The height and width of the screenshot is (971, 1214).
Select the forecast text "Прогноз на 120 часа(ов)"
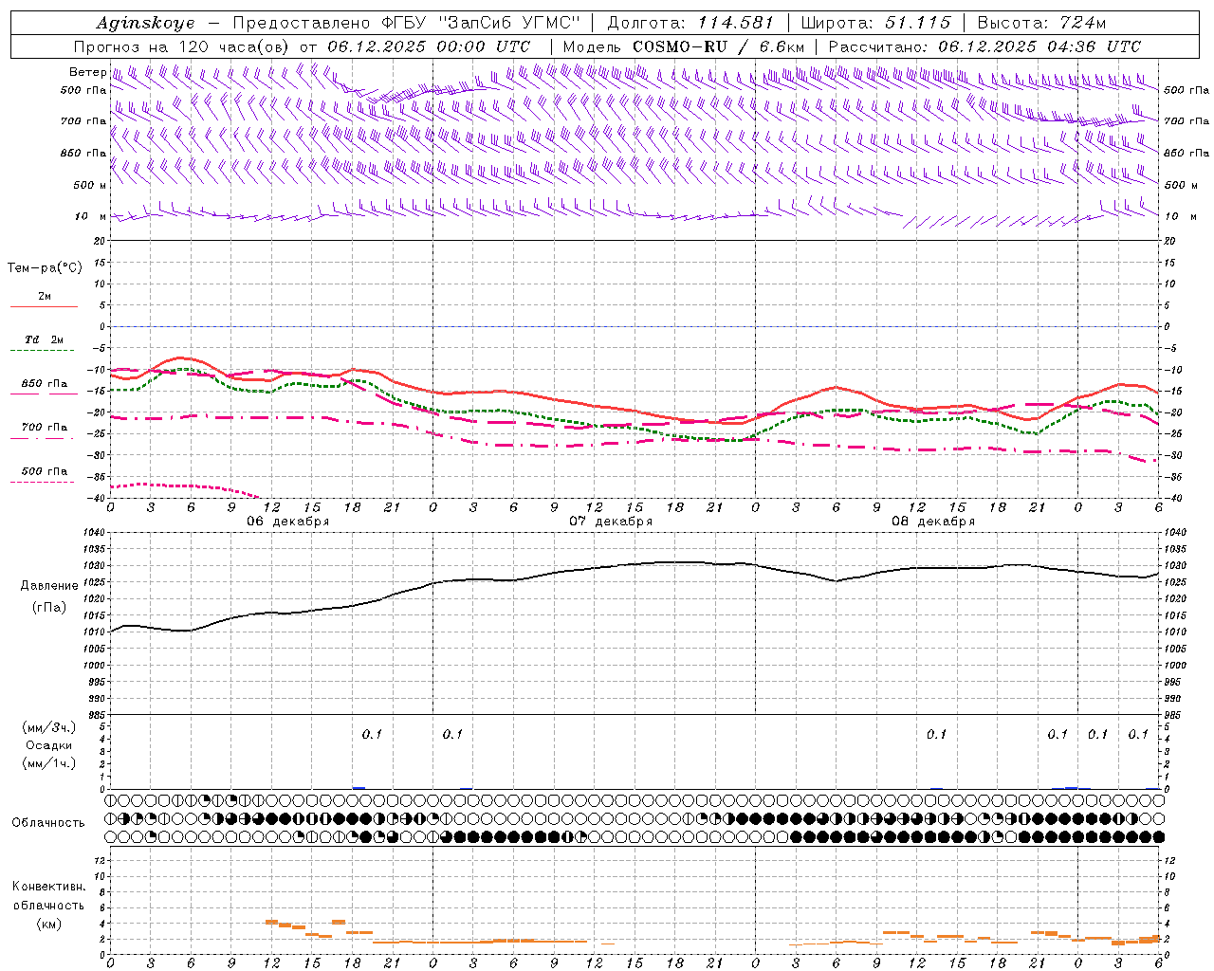pyautogui.click(x=182, y=46)
